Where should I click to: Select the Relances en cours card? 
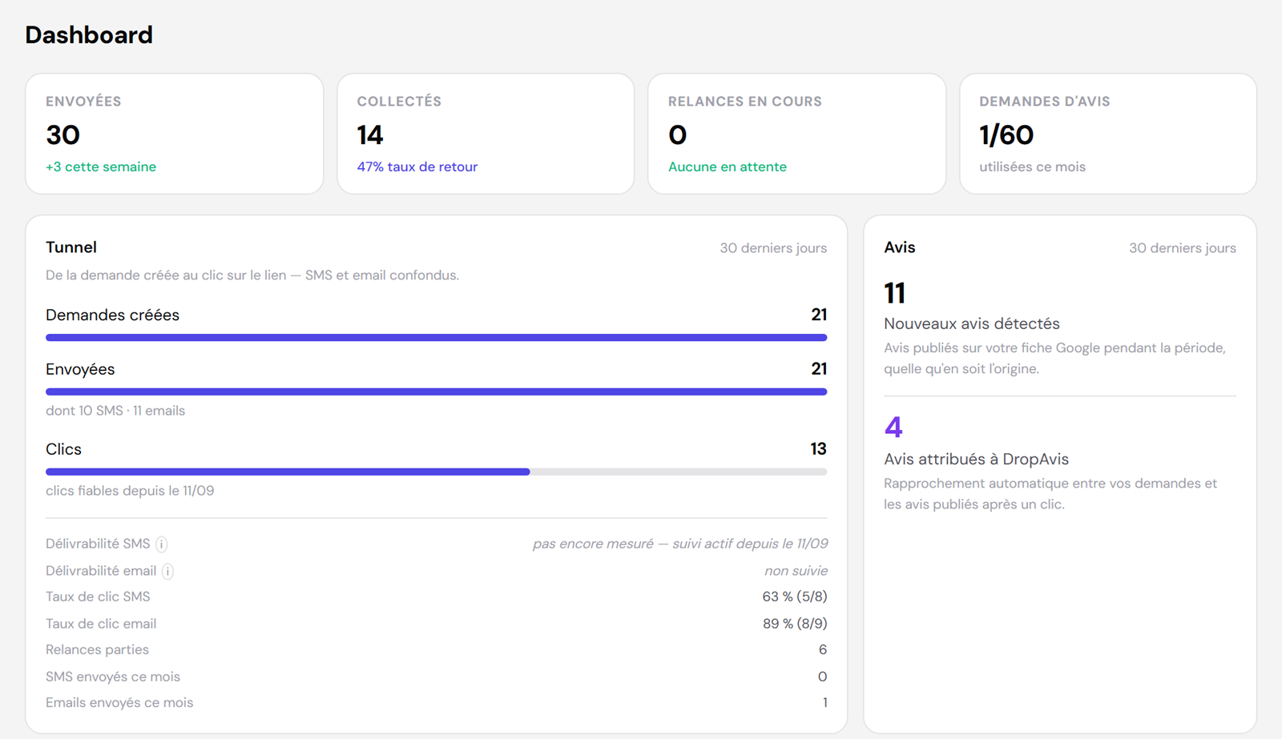pos(797,134)
